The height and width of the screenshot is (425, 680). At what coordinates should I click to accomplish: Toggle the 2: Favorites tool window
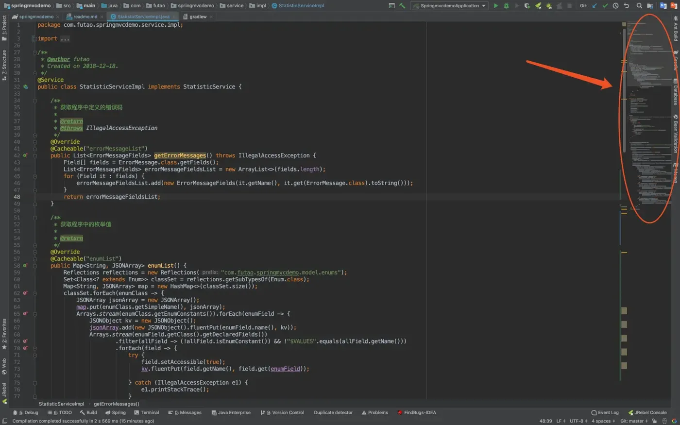click(4, 334)
